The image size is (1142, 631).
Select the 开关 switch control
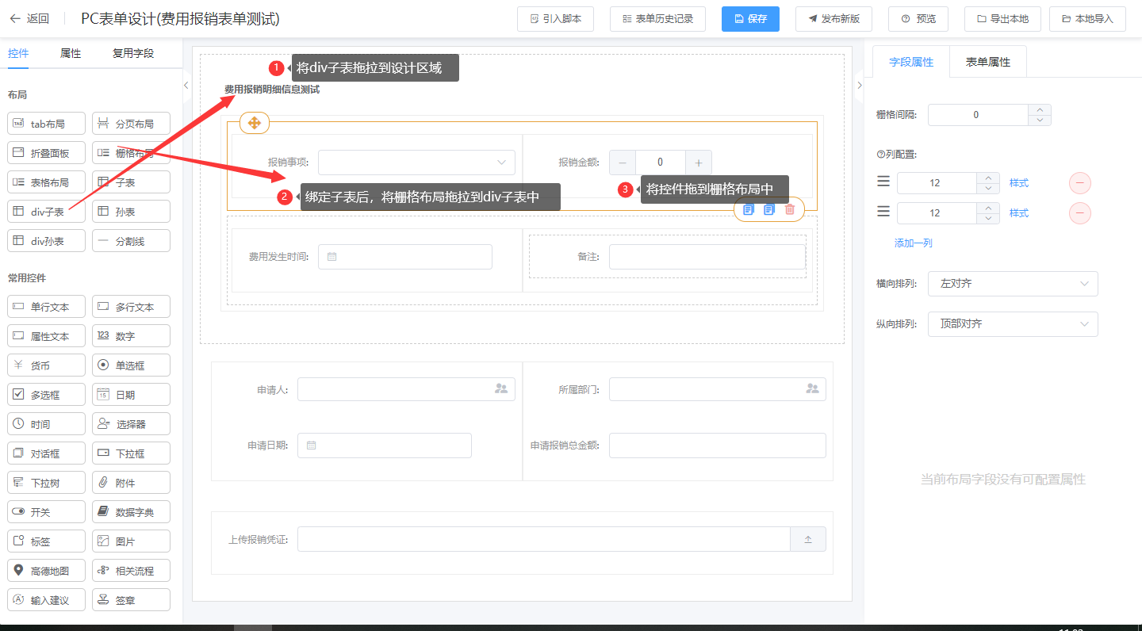point(46,512)
